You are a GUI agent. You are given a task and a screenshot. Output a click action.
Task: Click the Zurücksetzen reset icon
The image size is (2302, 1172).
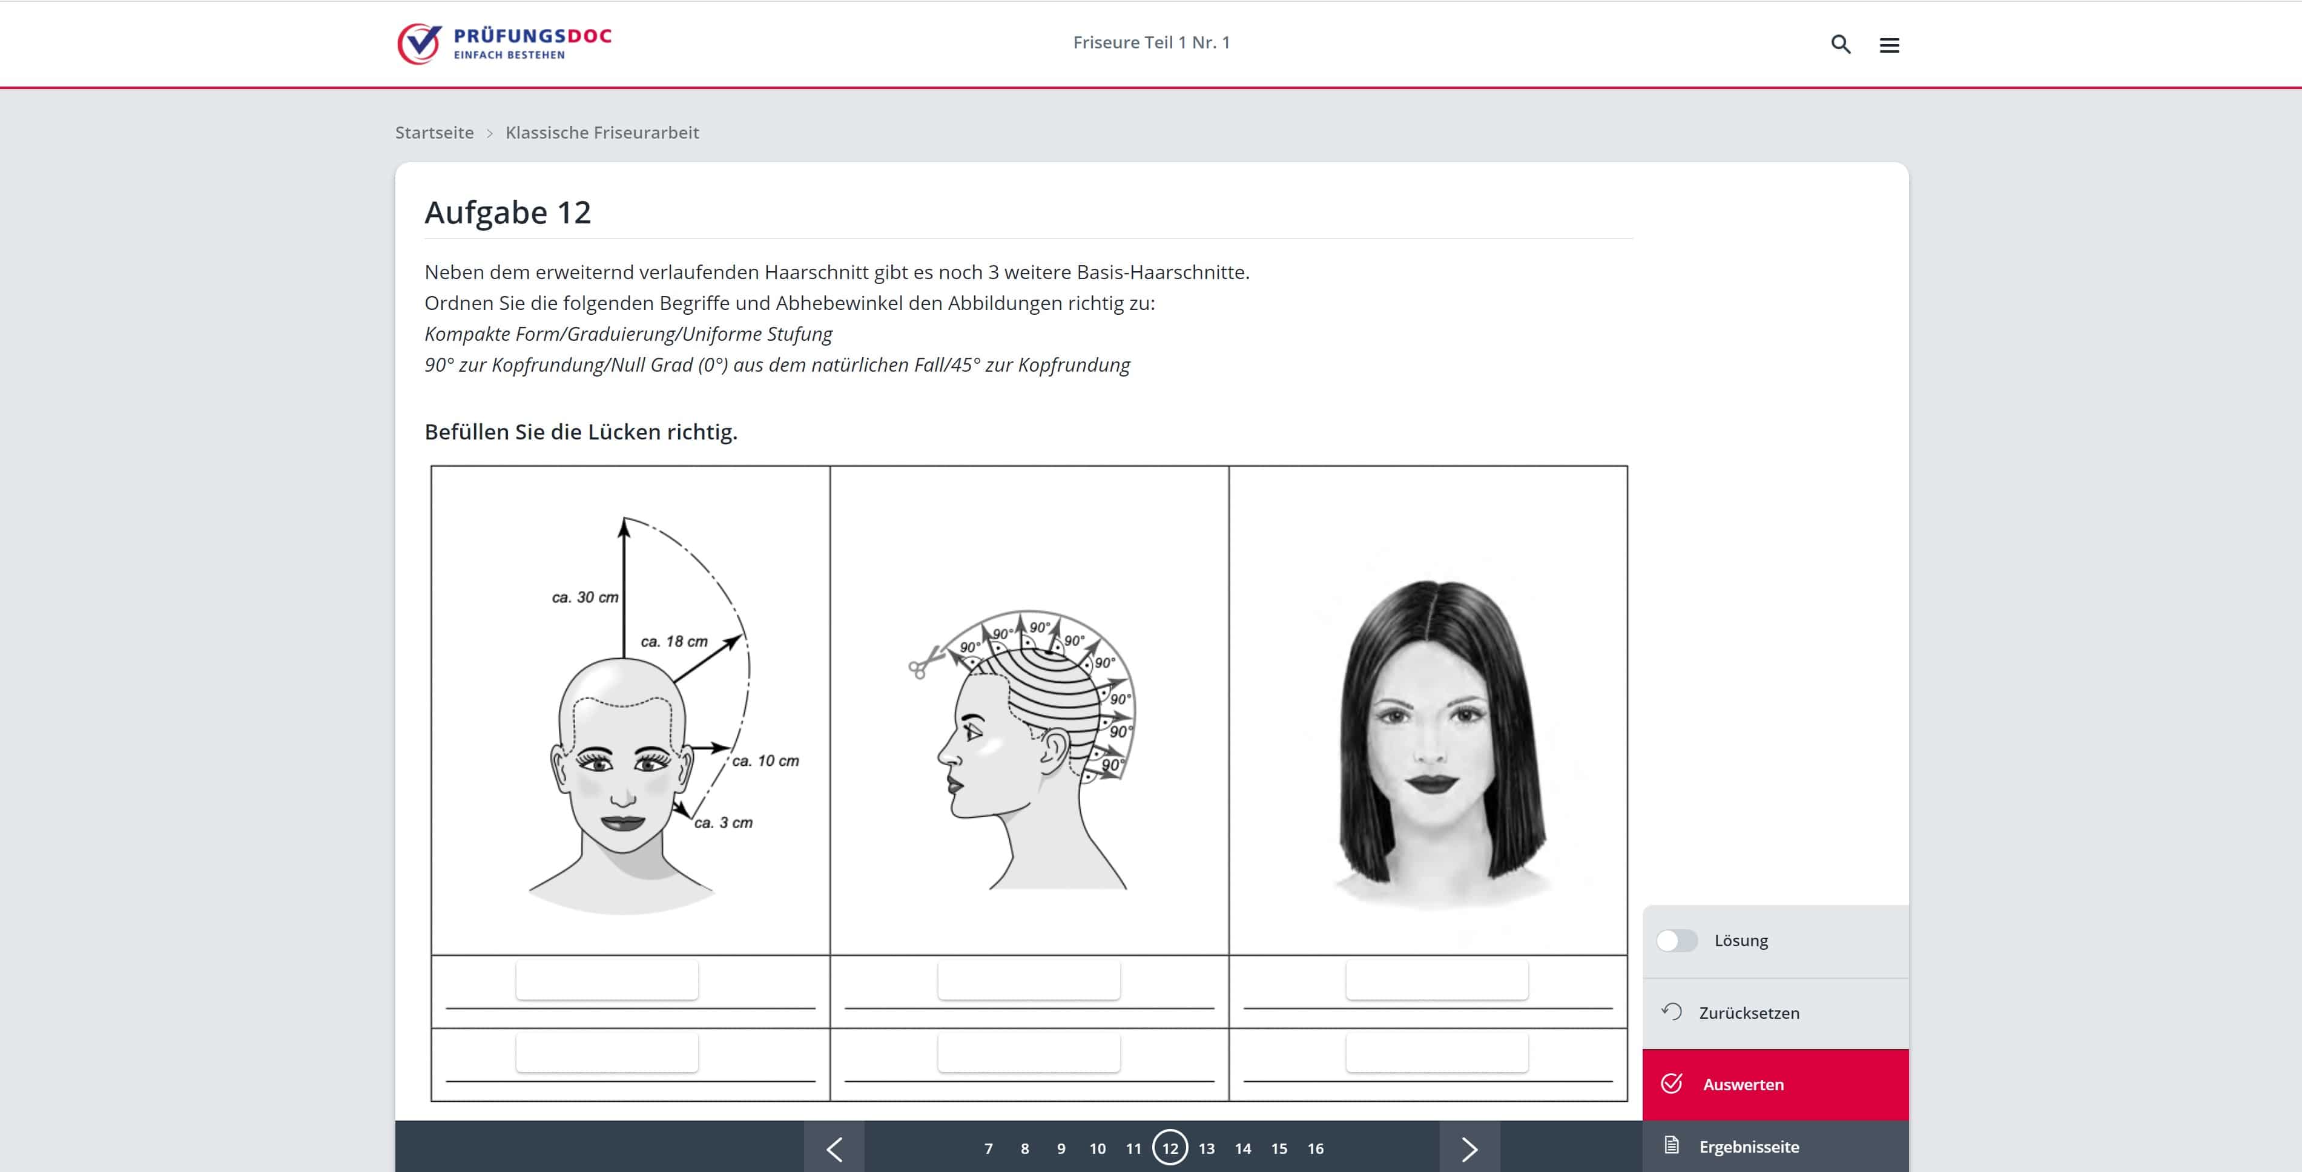(x=1671, y=1011)
